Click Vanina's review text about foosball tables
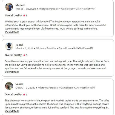 pos(57,104)
